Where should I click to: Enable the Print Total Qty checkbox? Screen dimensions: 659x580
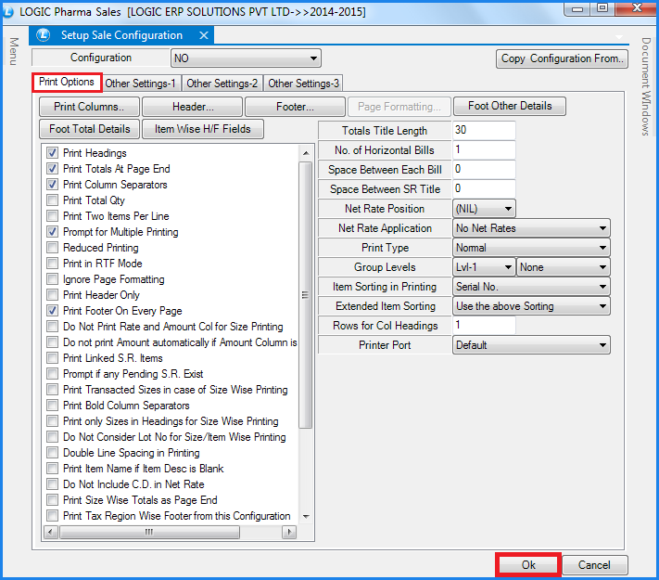pos(53,200)
